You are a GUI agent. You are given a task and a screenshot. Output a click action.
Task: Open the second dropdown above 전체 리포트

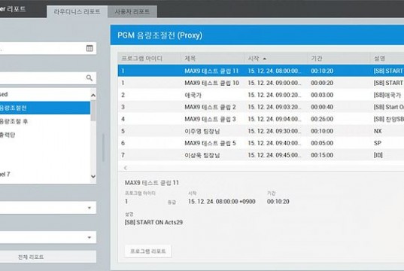pos(48,237)
